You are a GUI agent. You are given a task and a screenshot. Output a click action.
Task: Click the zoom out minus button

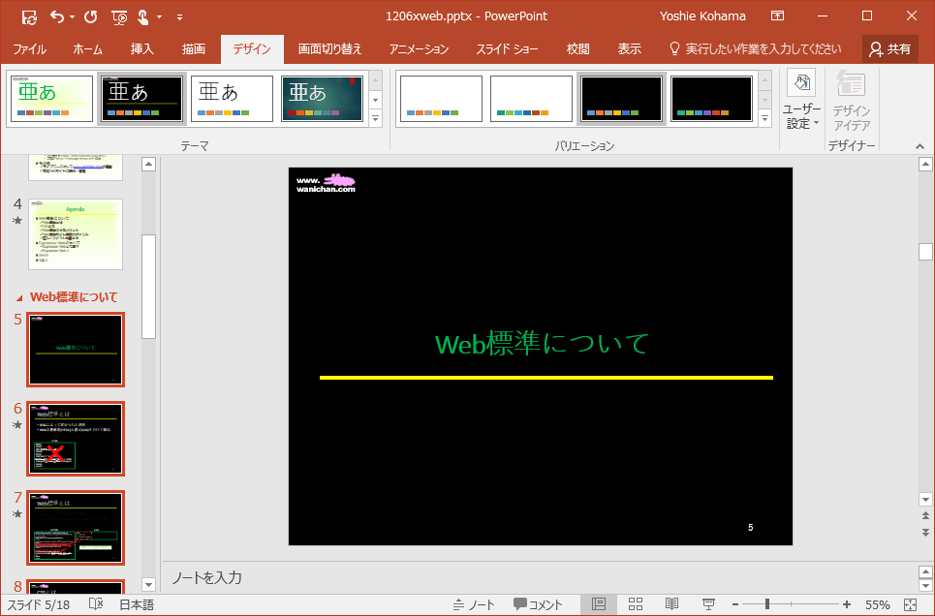[735, 604]
